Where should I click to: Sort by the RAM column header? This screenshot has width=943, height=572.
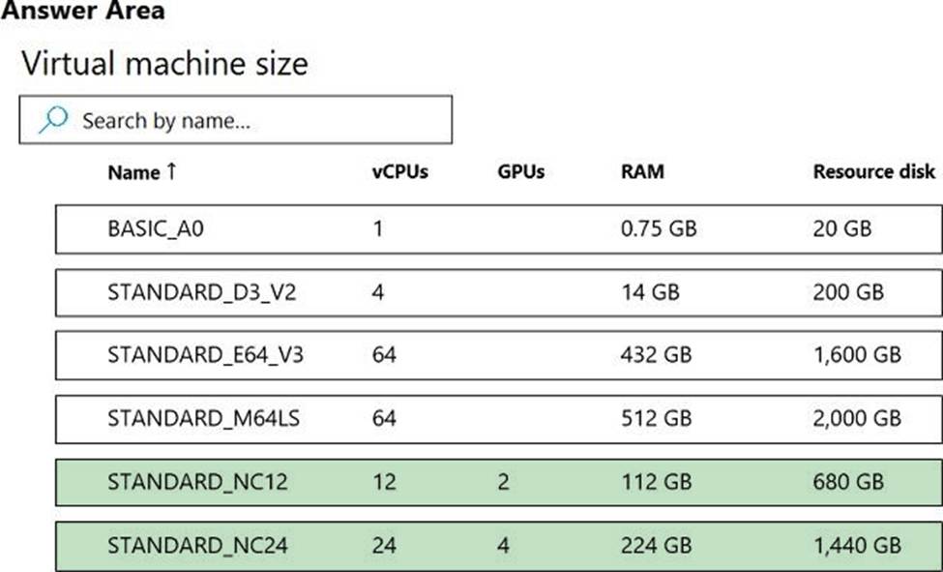642,172
